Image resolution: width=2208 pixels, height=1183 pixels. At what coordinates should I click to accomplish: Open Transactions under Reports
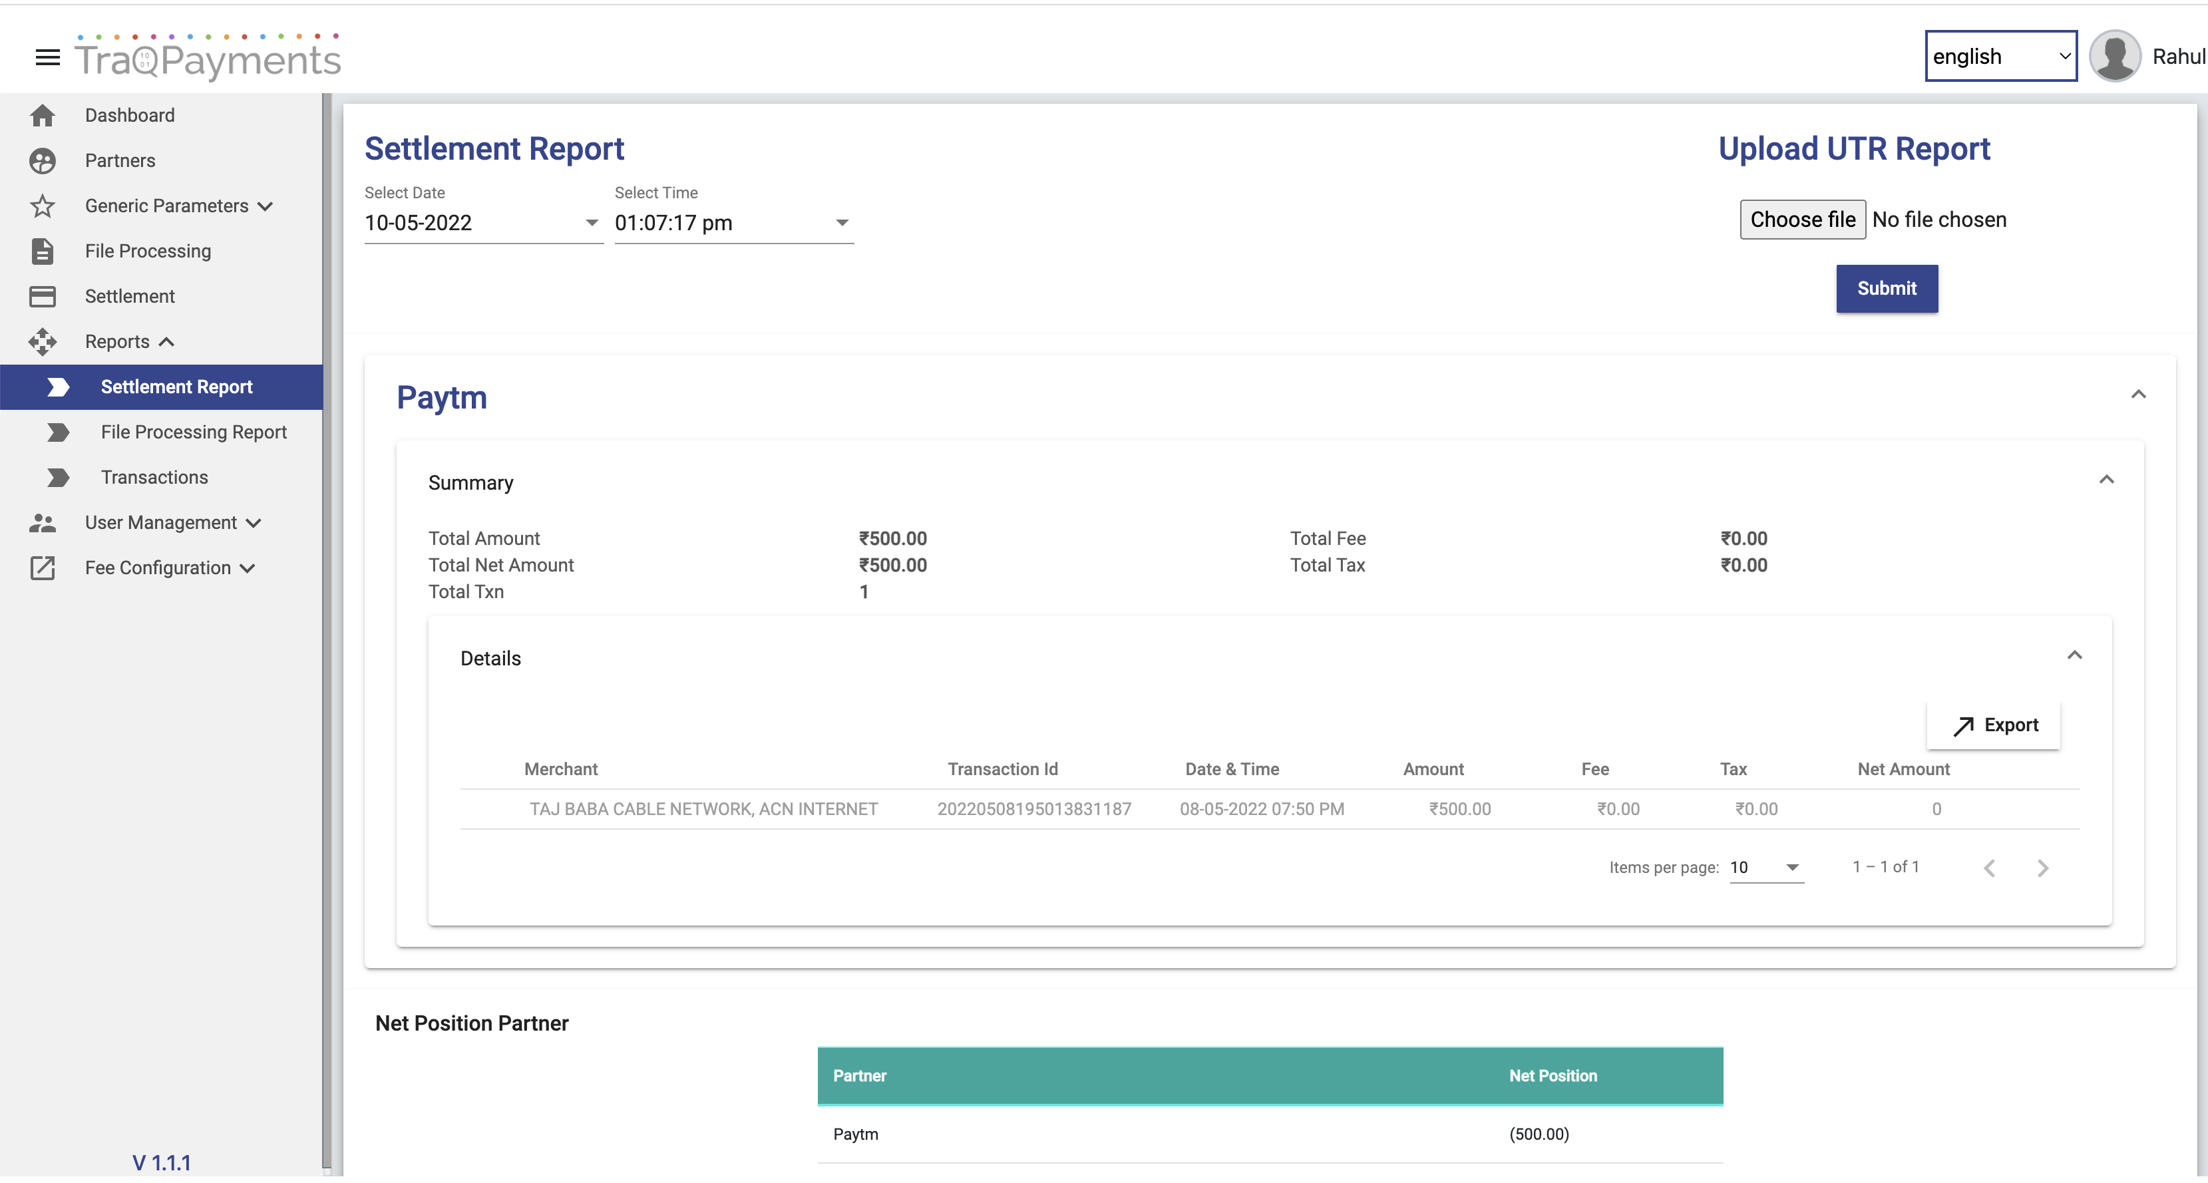tap(154, 478)
